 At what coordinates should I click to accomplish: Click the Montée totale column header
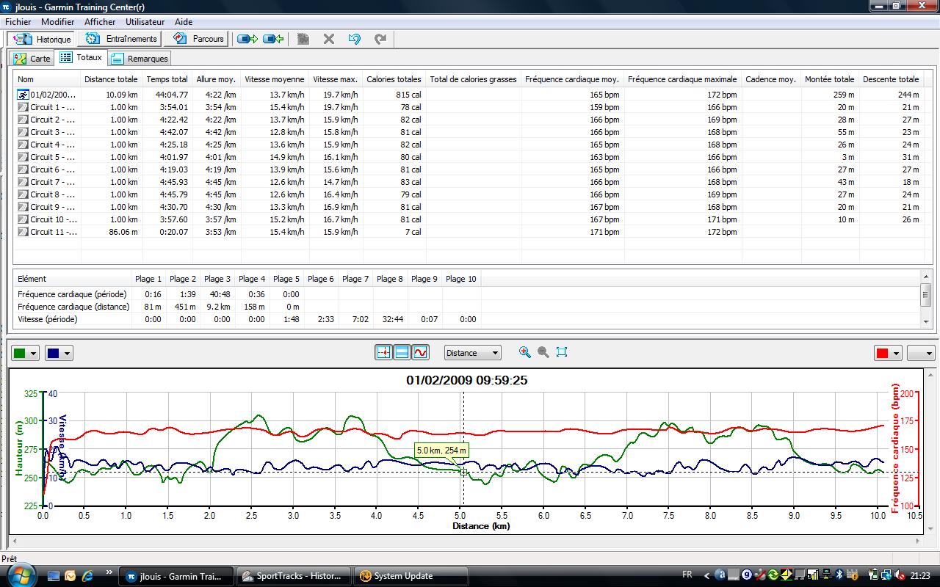tap(830, 79)
